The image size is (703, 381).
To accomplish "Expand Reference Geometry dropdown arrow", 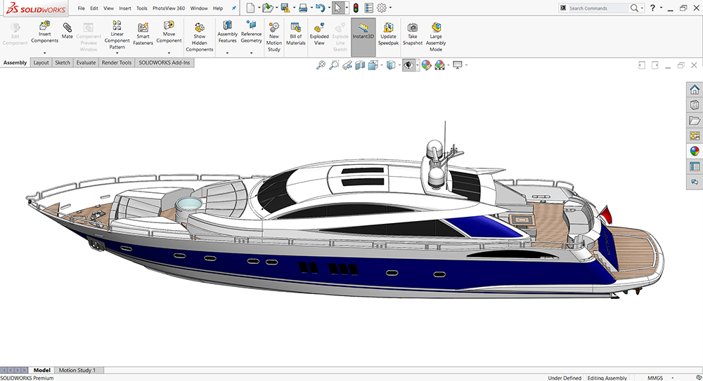I will pyautogui.click(x=251, y=53).
